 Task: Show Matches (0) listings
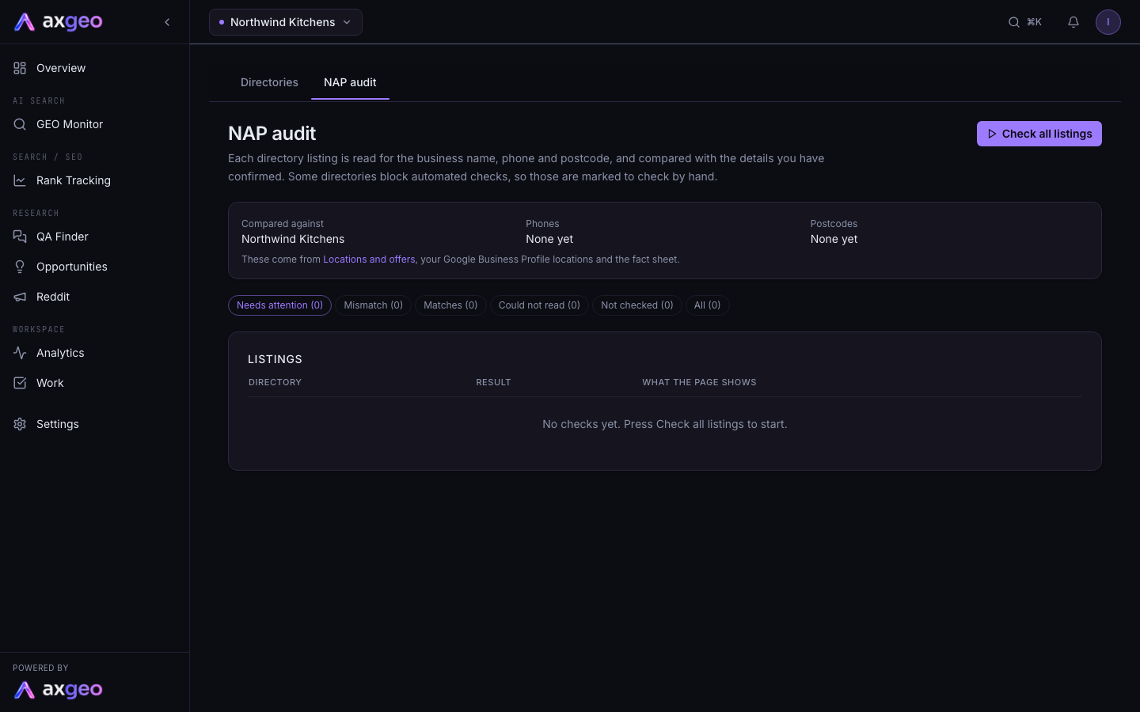pos(450,305)
